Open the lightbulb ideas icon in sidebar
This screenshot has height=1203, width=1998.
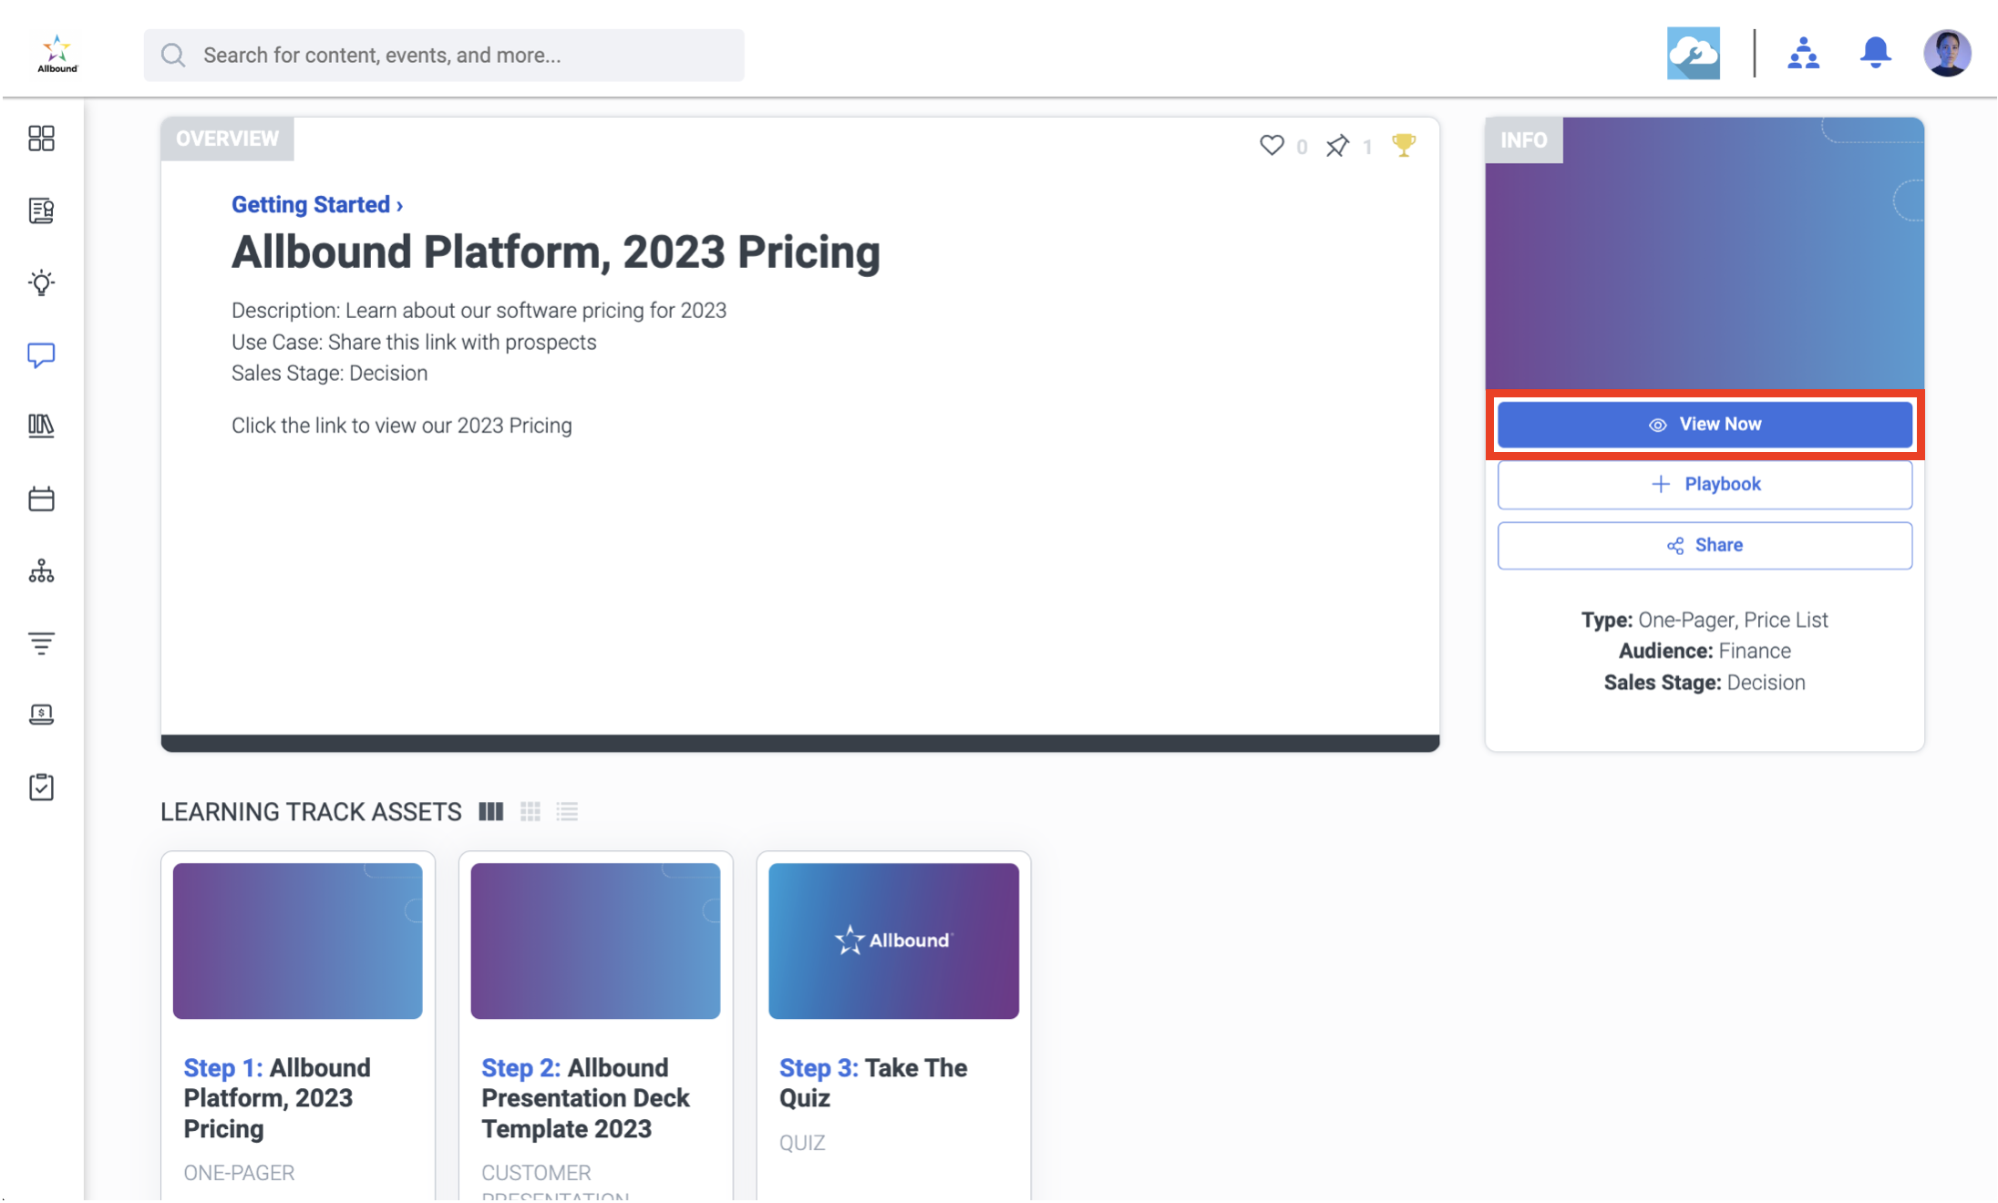coord(41,283)
